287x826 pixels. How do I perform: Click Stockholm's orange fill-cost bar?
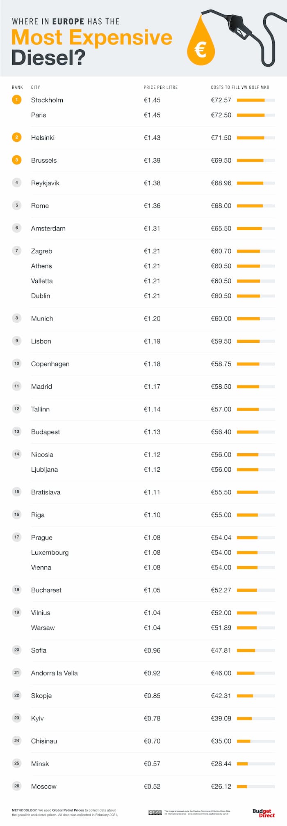point(251,100)
